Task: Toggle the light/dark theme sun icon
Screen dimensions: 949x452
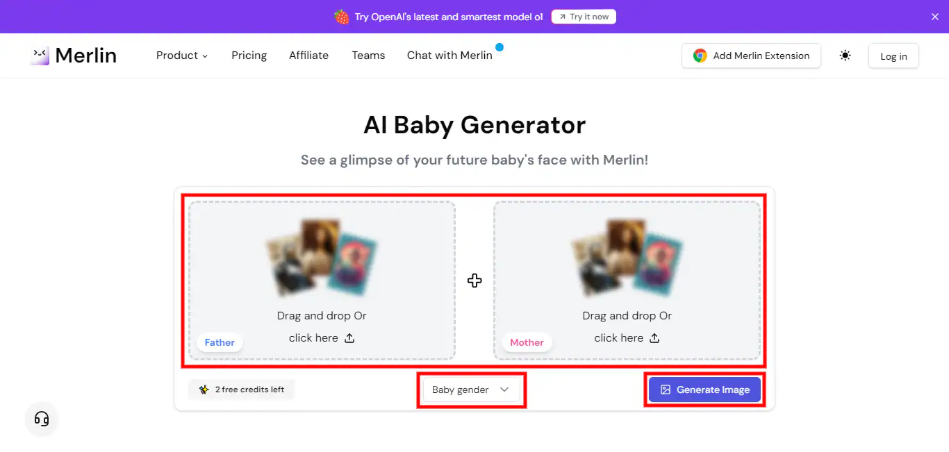Action: [x=845, y=56]
